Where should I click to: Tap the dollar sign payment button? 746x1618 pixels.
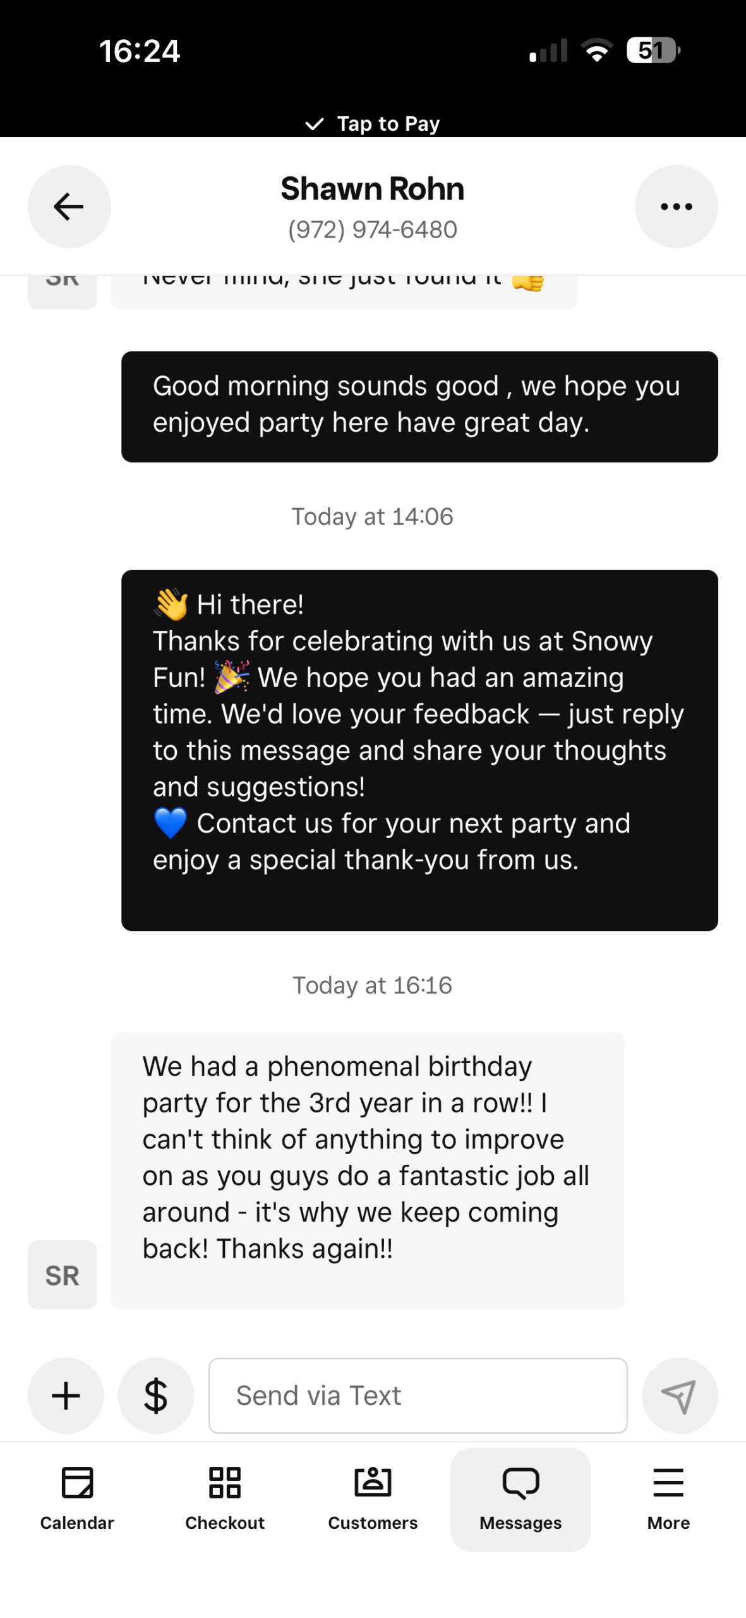[155, 1395]
